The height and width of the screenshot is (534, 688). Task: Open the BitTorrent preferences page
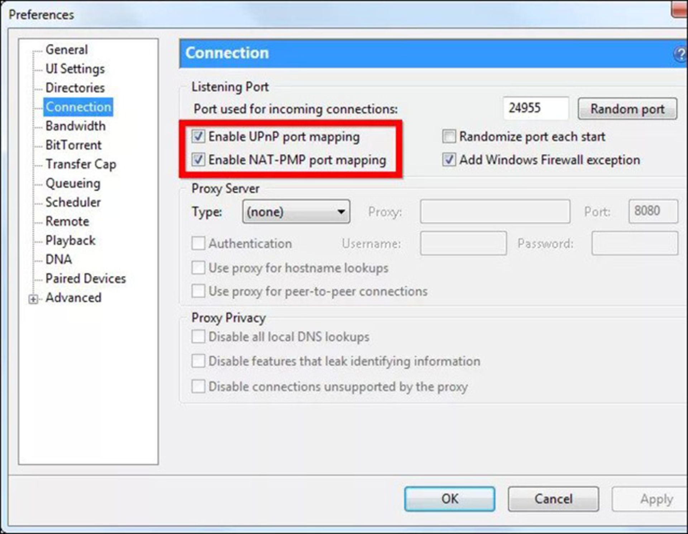click(73, 145)
